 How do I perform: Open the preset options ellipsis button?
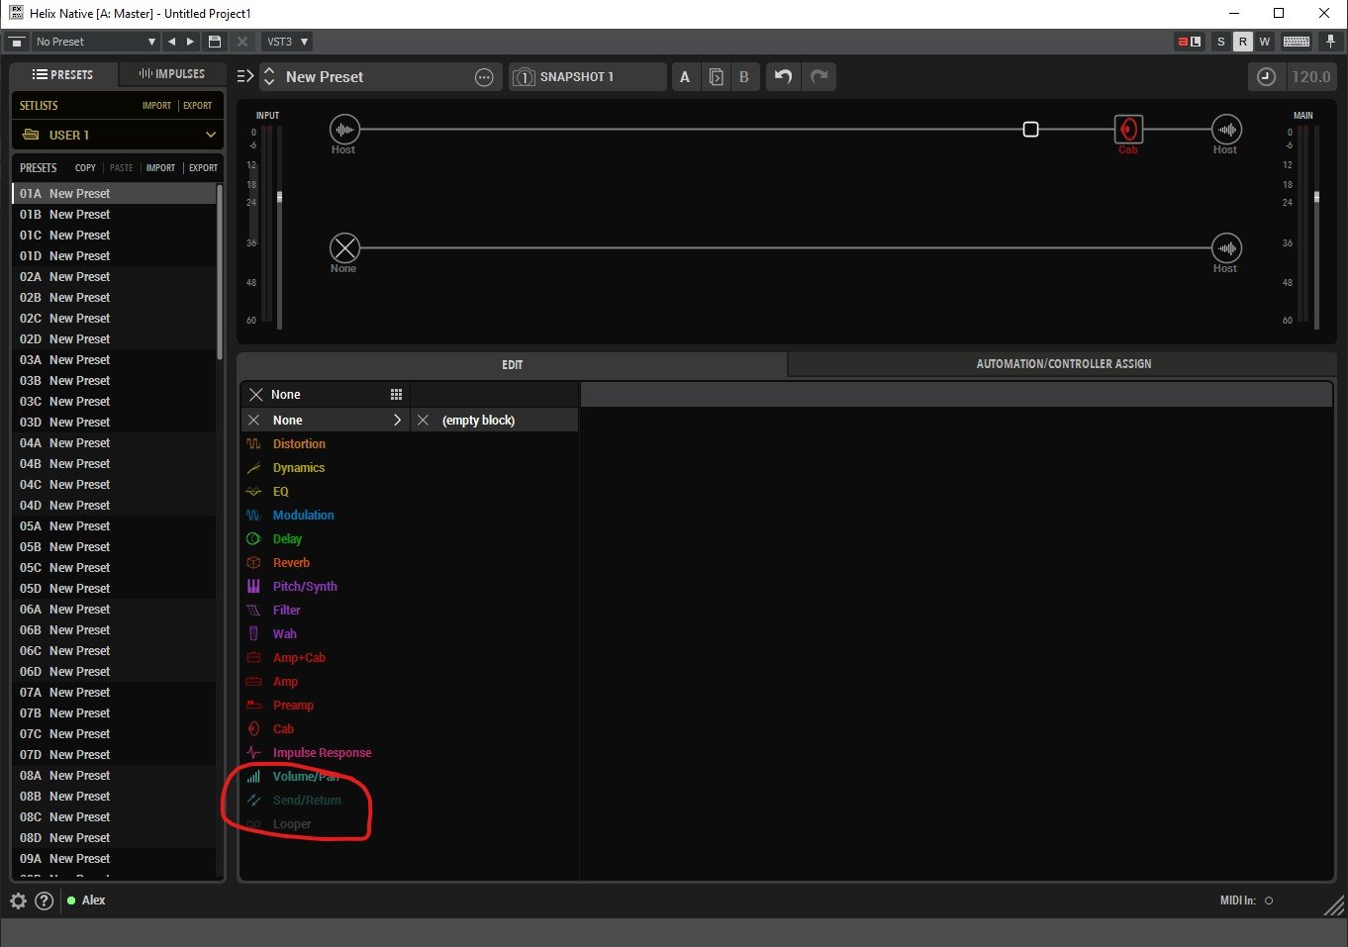pyautogui.click(x=484, y=77)
